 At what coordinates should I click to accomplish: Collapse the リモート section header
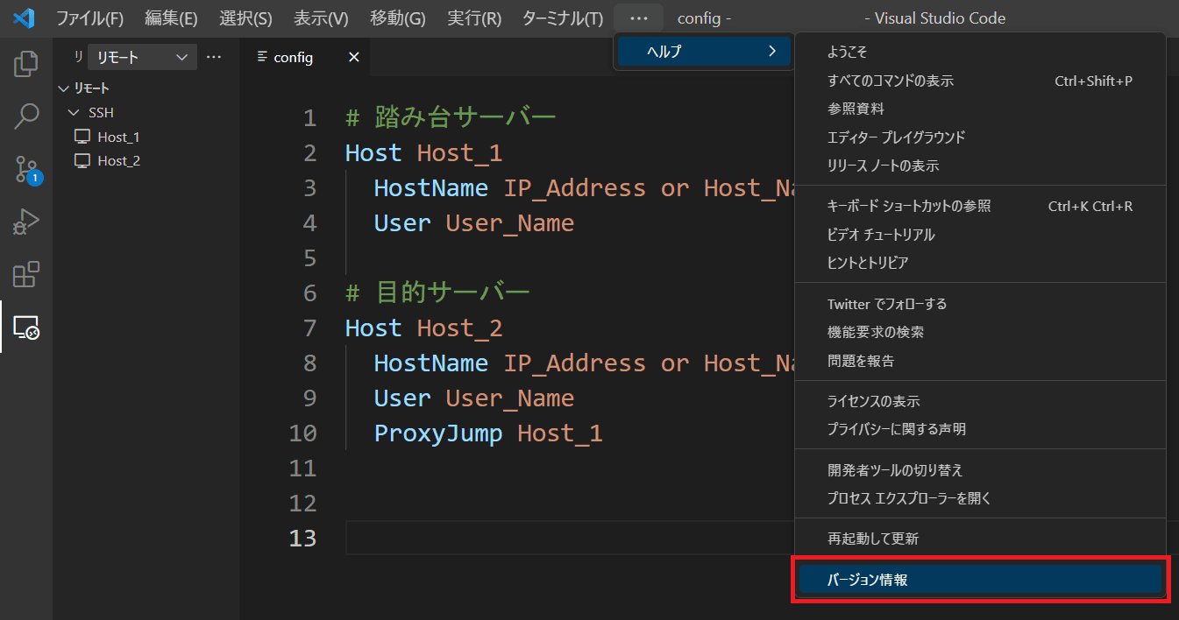tap(146, 88)
